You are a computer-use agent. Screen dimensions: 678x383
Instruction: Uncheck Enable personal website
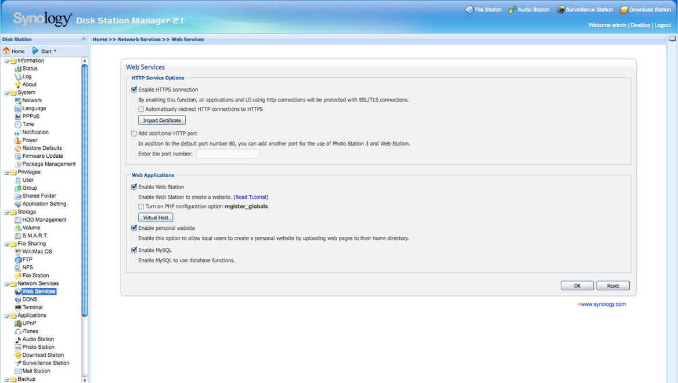(134, 228)
